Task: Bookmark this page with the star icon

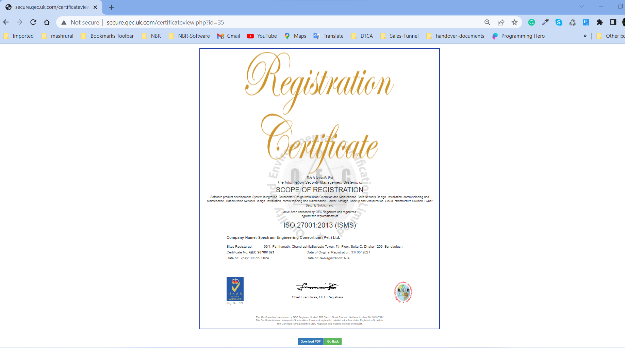Action: [514, 22]
